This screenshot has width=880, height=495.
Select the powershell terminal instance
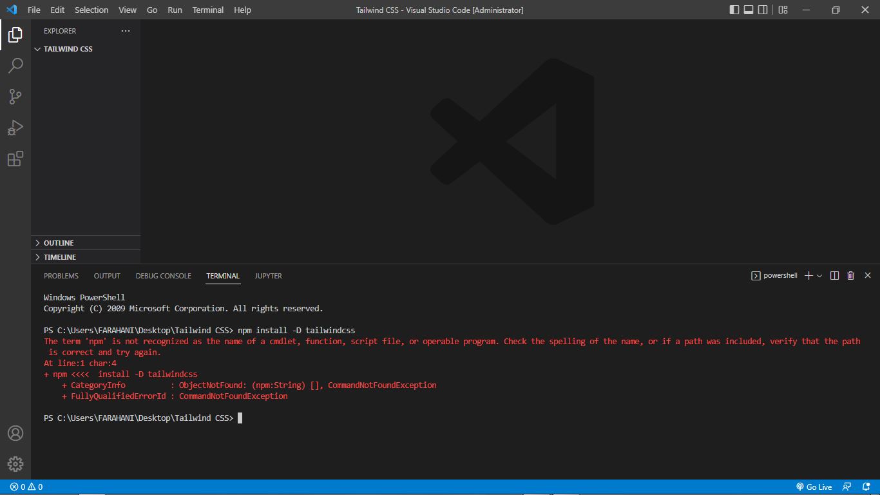coord(774,276)
